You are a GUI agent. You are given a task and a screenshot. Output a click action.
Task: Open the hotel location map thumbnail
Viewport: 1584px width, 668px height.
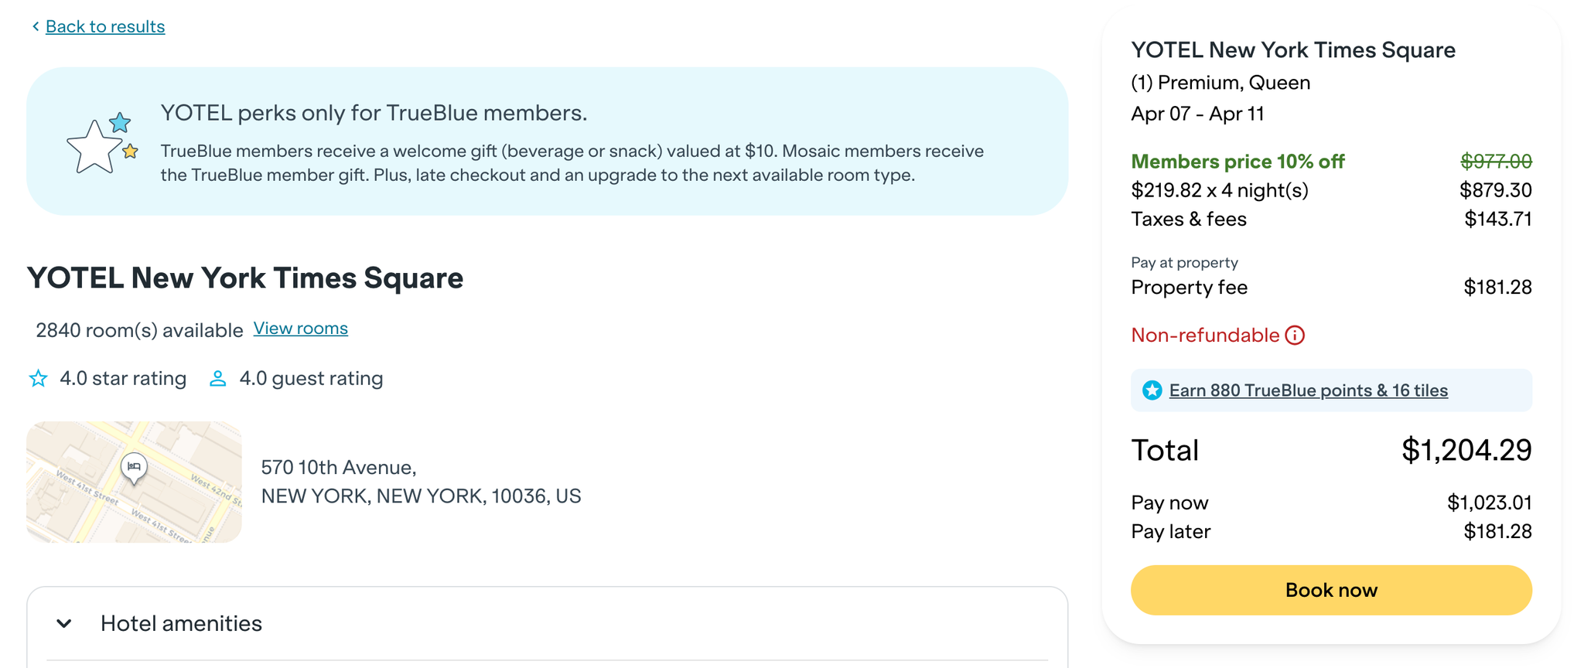click(x=134, y=482)
